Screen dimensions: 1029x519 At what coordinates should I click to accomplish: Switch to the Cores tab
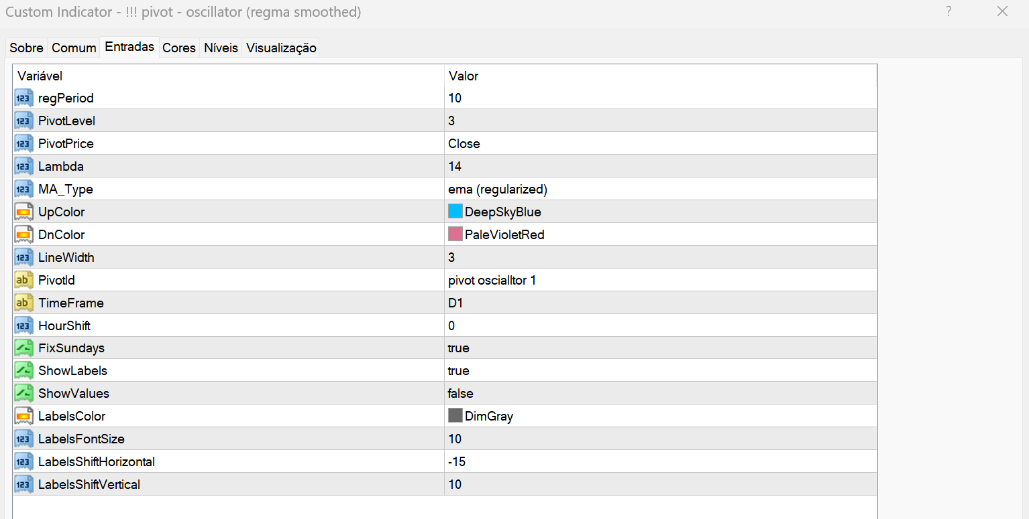click(x=179, y=48)
